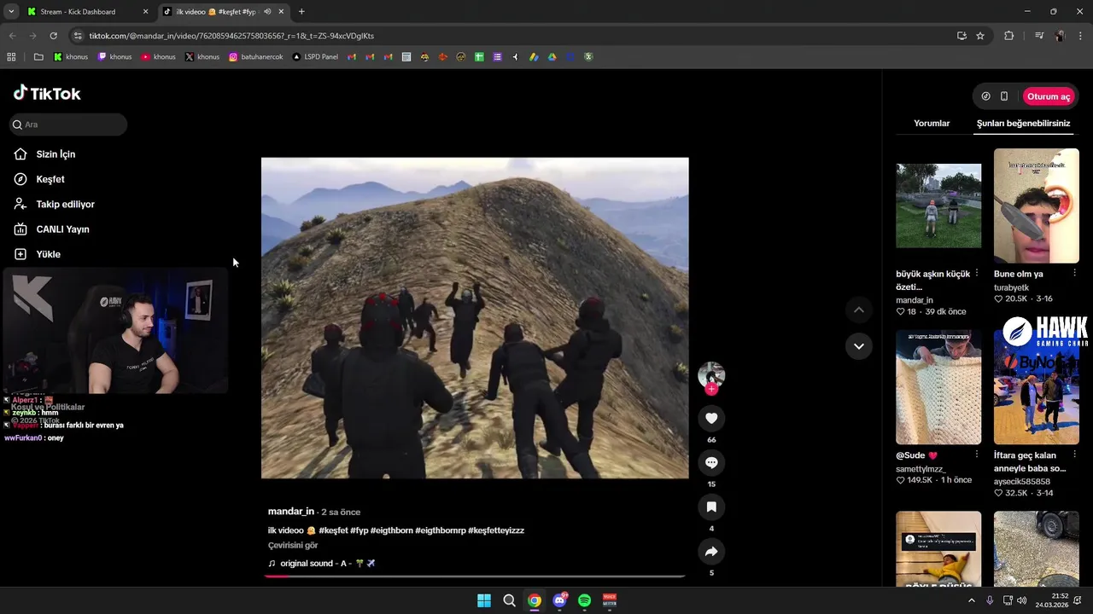The height and width of the screenshot is (614, 1093).
Task: Select Yükle upload option
Action: (48, 254)
